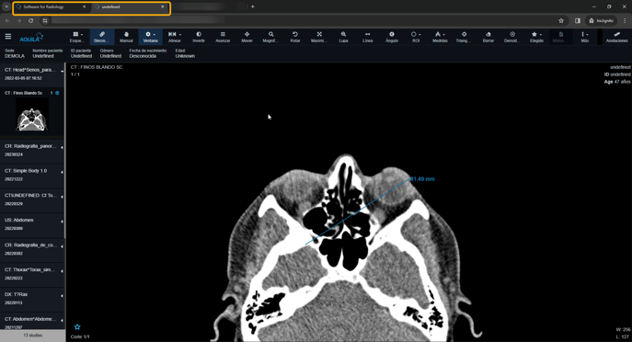Select the Lupa magnifier tool
The height and width of the screenshot is (342, 632).
(343, 37)
